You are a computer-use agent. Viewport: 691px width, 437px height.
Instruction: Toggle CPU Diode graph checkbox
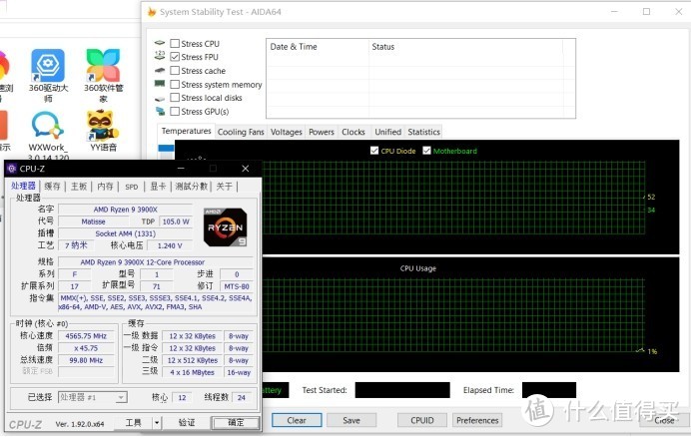pyautogui.click(x=374, y=151)
